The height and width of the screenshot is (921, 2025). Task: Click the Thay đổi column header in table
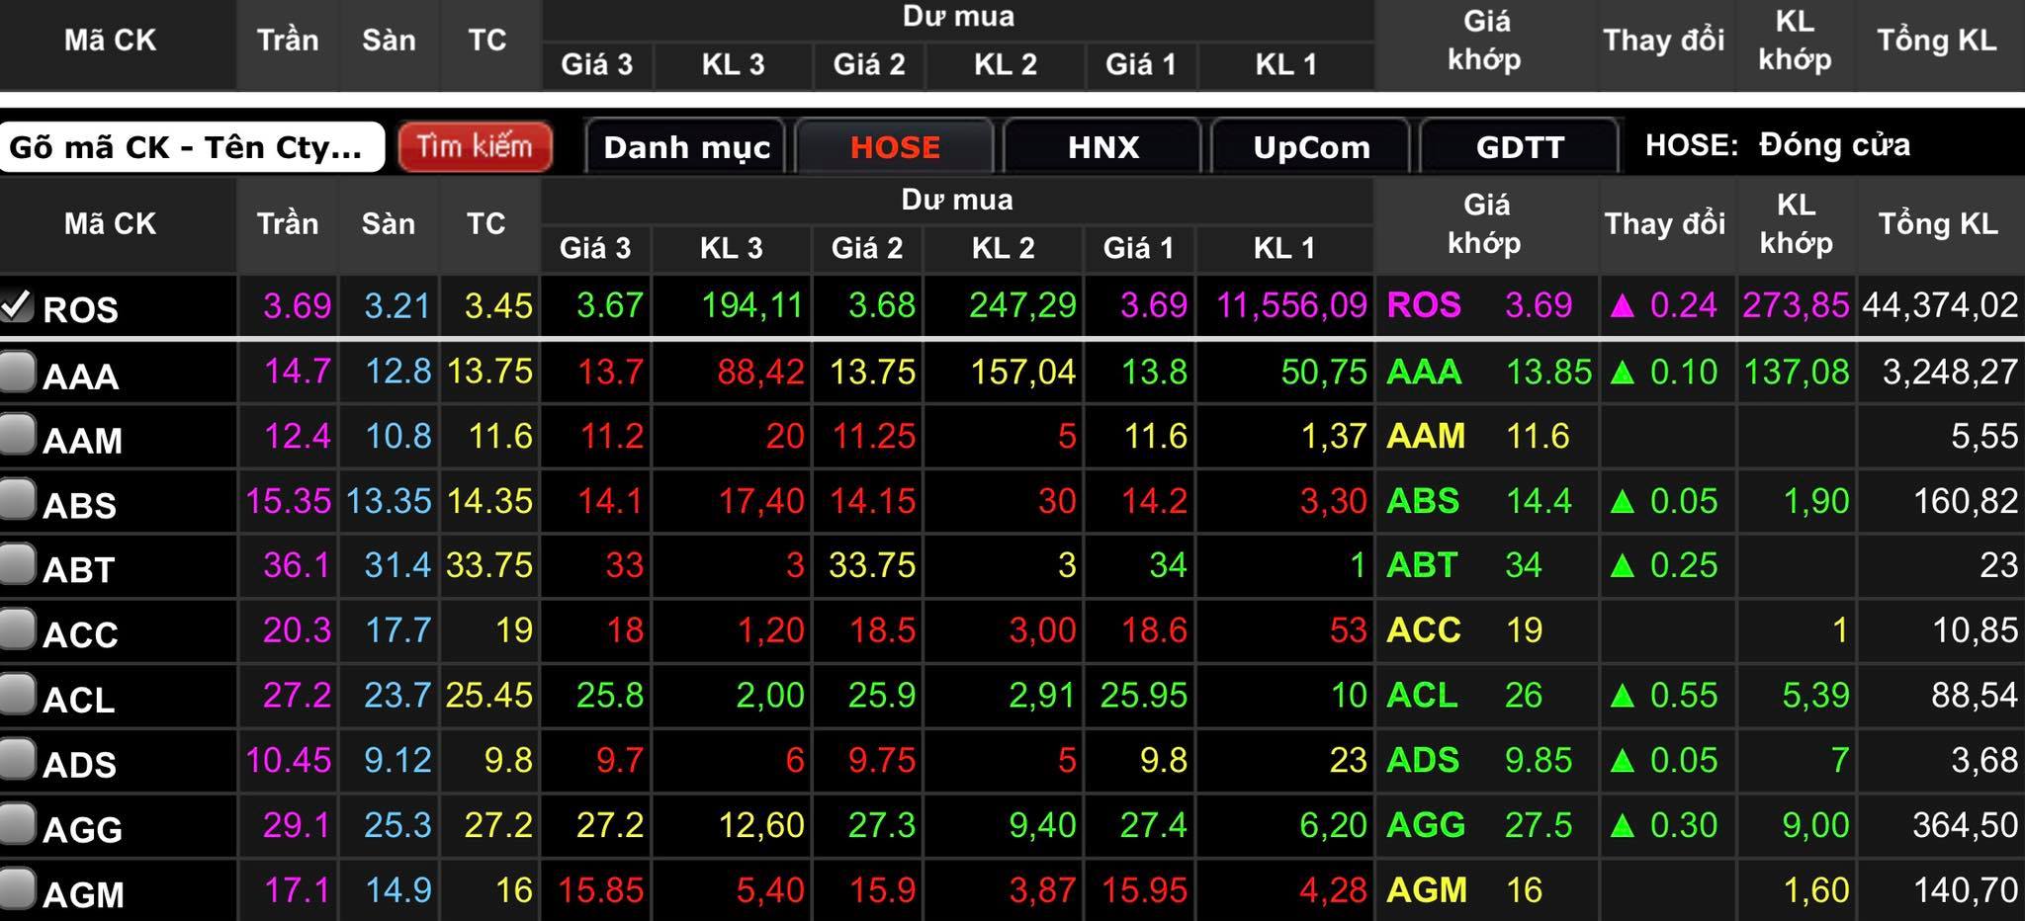(1665, 223)
